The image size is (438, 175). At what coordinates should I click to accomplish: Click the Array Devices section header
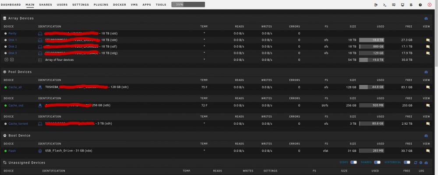(x=21, y=18)
